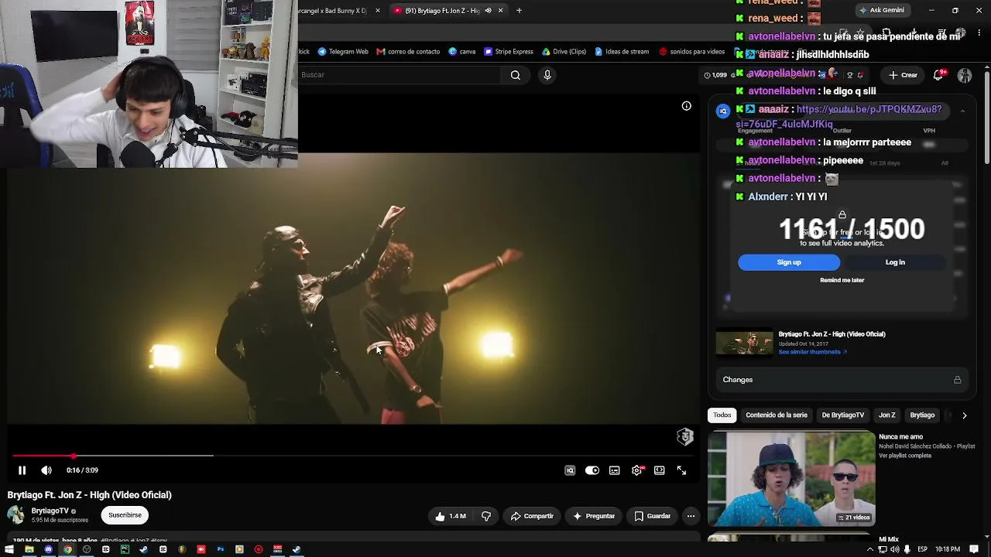991x557 pixels.
Task: Run search with magnifier icon
Action: point(516,75)
